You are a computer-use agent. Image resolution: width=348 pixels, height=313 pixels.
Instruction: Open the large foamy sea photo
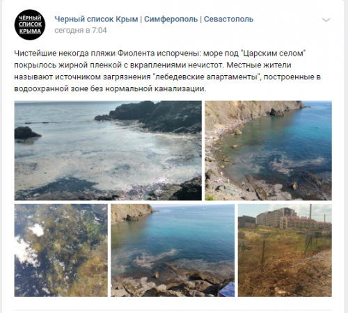[108, 150]
